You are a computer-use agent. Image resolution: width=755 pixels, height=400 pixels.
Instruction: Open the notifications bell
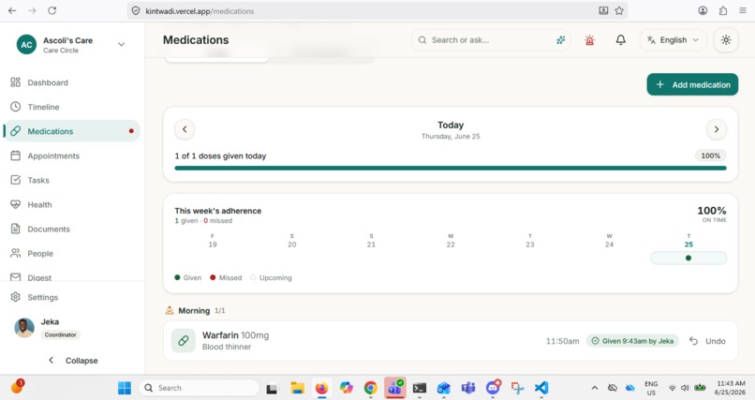[x=621, y=40]
